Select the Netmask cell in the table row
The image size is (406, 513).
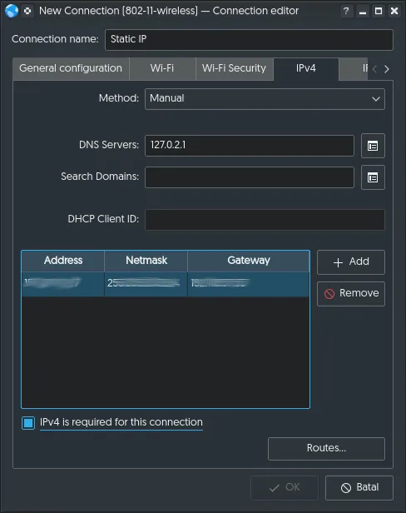[146, 284]
